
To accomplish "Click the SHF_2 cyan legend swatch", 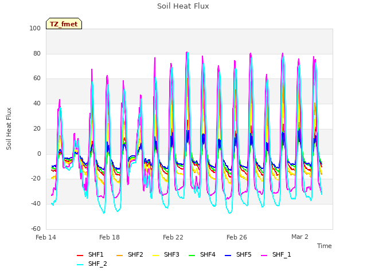I will pos(80,265).
